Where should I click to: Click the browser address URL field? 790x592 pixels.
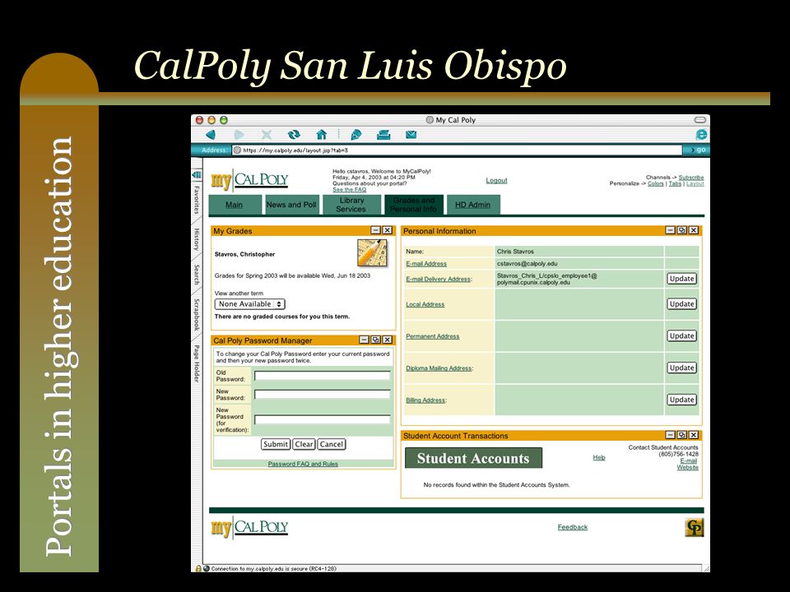click(457, 150)
